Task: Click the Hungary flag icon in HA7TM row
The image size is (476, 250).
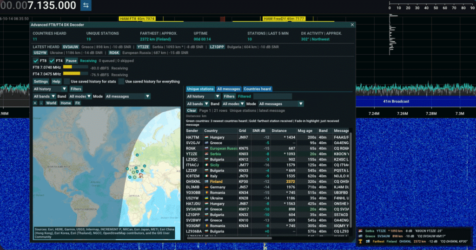Action: click(206, 138)
